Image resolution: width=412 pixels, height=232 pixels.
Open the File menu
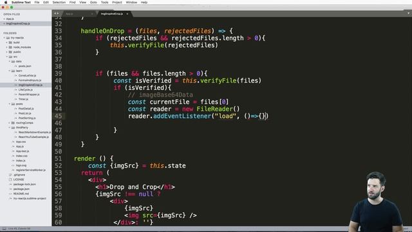(x=37, y=3)
